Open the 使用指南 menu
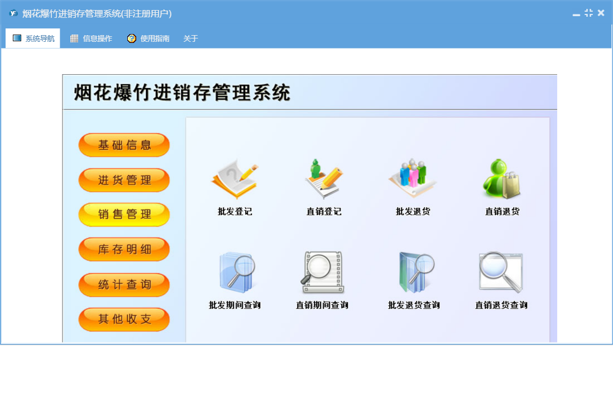The height and width of the screenshot is (406, 613). 148,38
